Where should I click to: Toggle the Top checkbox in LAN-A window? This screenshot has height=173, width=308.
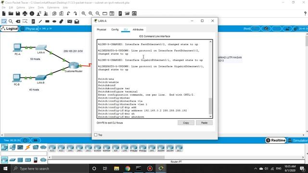pos(96,135)
